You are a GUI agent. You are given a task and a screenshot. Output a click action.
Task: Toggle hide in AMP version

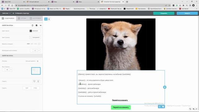coord(27,88)
